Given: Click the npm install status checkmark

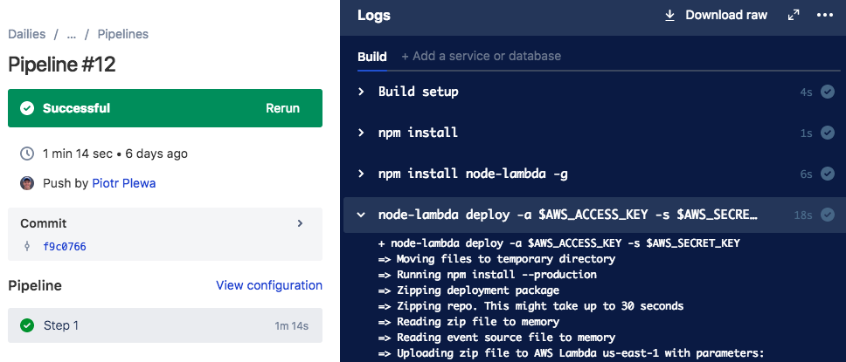Looking at the screenshot, I should click(828, 133).
